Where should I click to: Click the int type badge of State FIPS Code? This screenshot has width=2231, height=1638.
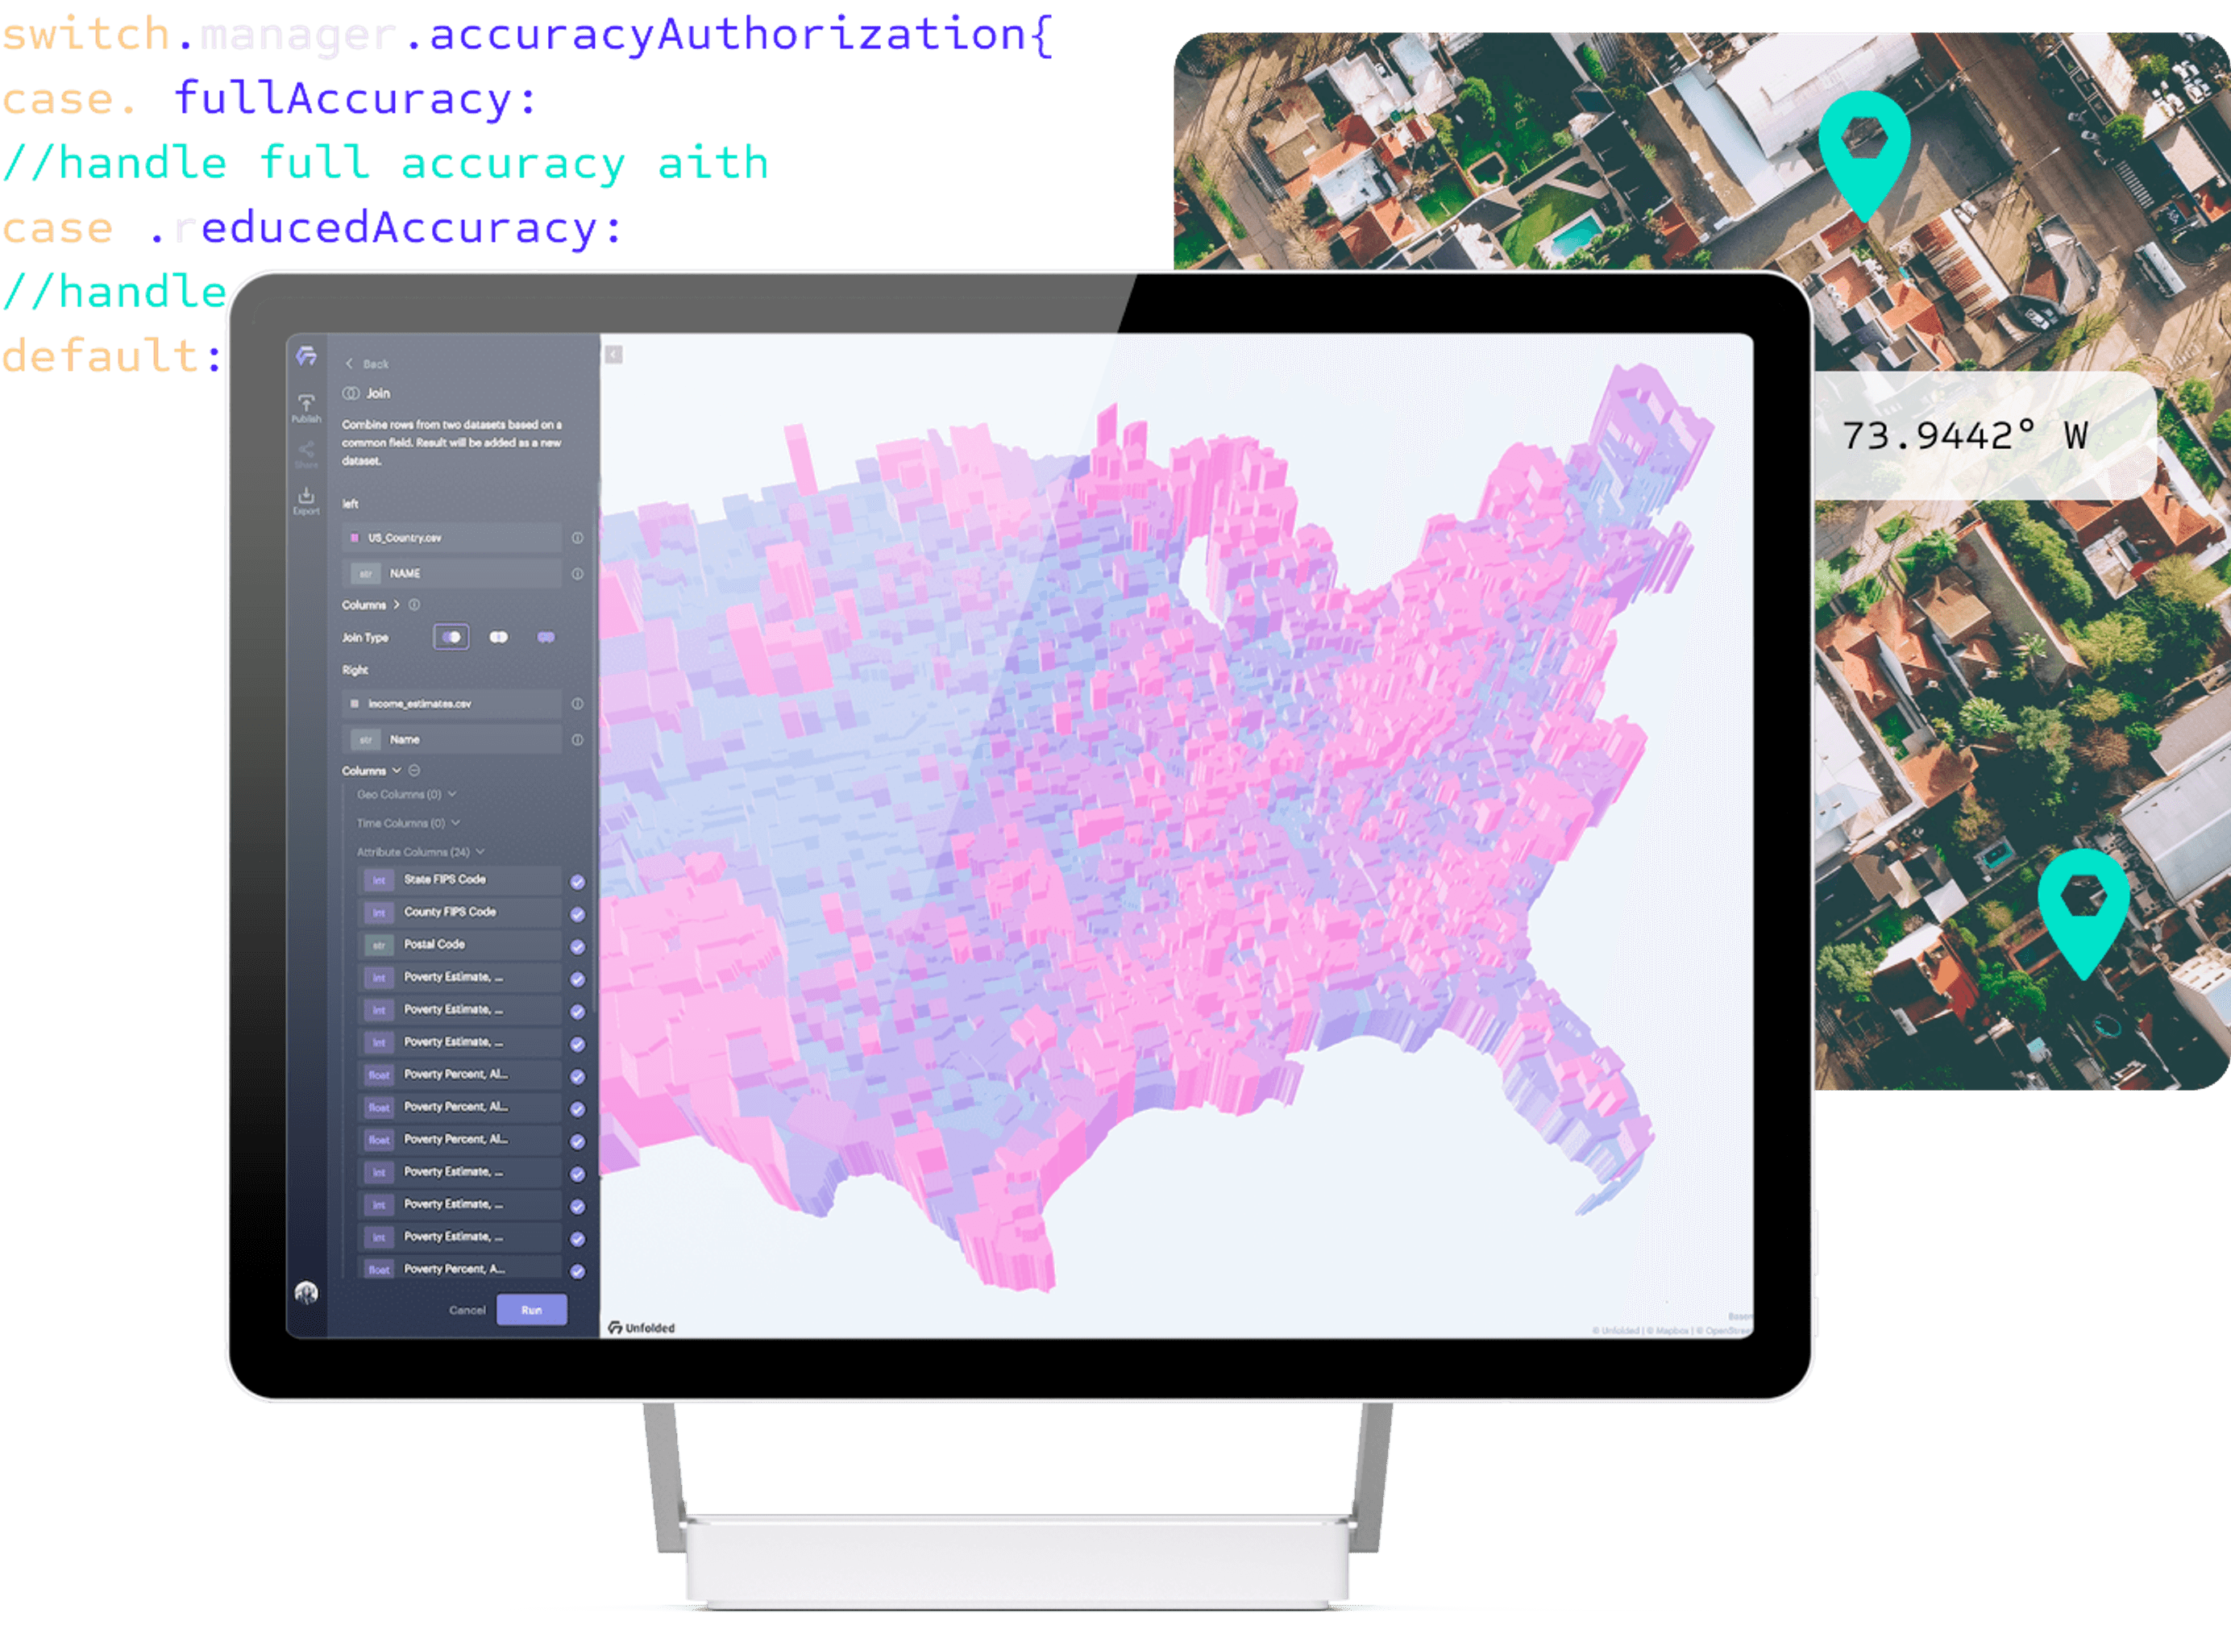point(379,880)
